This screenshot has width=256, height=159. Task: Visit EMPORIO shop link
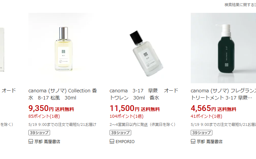[125, 141]
